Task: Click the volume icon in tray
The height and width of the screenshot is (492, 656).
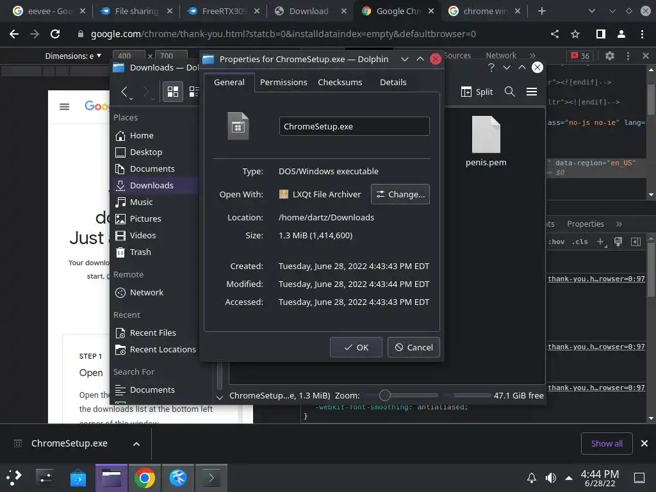Action: tap(551, 478)
